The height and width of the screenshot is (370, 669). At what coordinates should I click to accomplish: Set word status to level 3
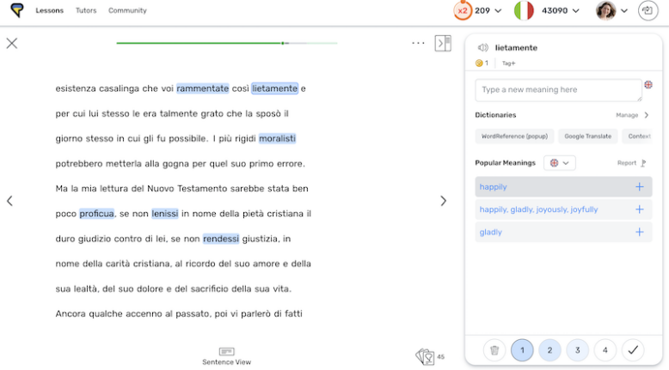[x=577, y=349]
